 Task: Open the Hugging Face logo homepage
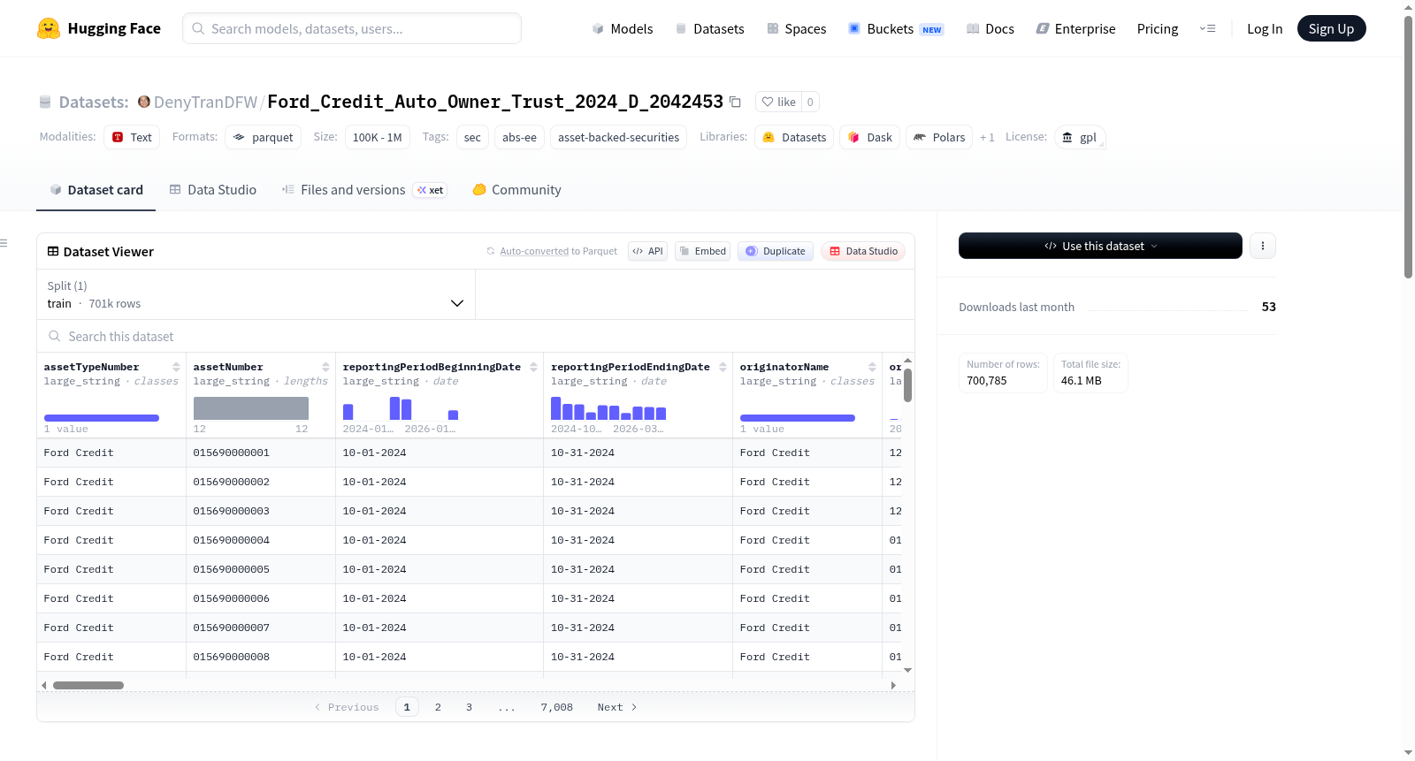(x=98, y=28)
